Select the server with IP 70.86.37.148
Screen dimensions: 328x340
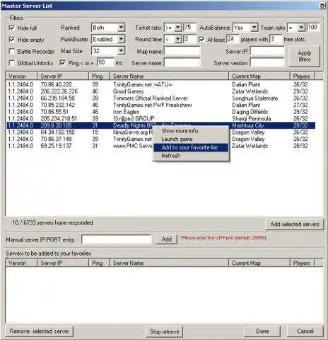tap(160, 139)
